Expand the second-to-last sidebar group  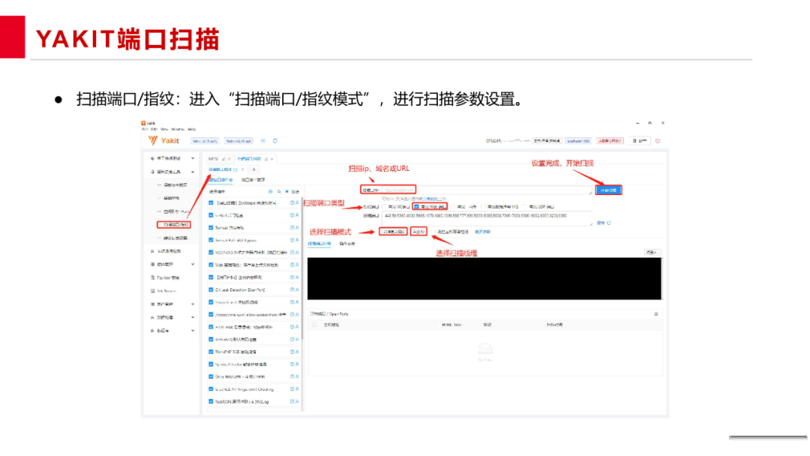(x=193, y=317)
